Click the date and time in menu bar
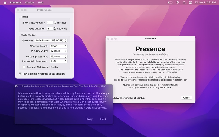The height and width of the screenshot is (137, 219). (x=205, y=2)
